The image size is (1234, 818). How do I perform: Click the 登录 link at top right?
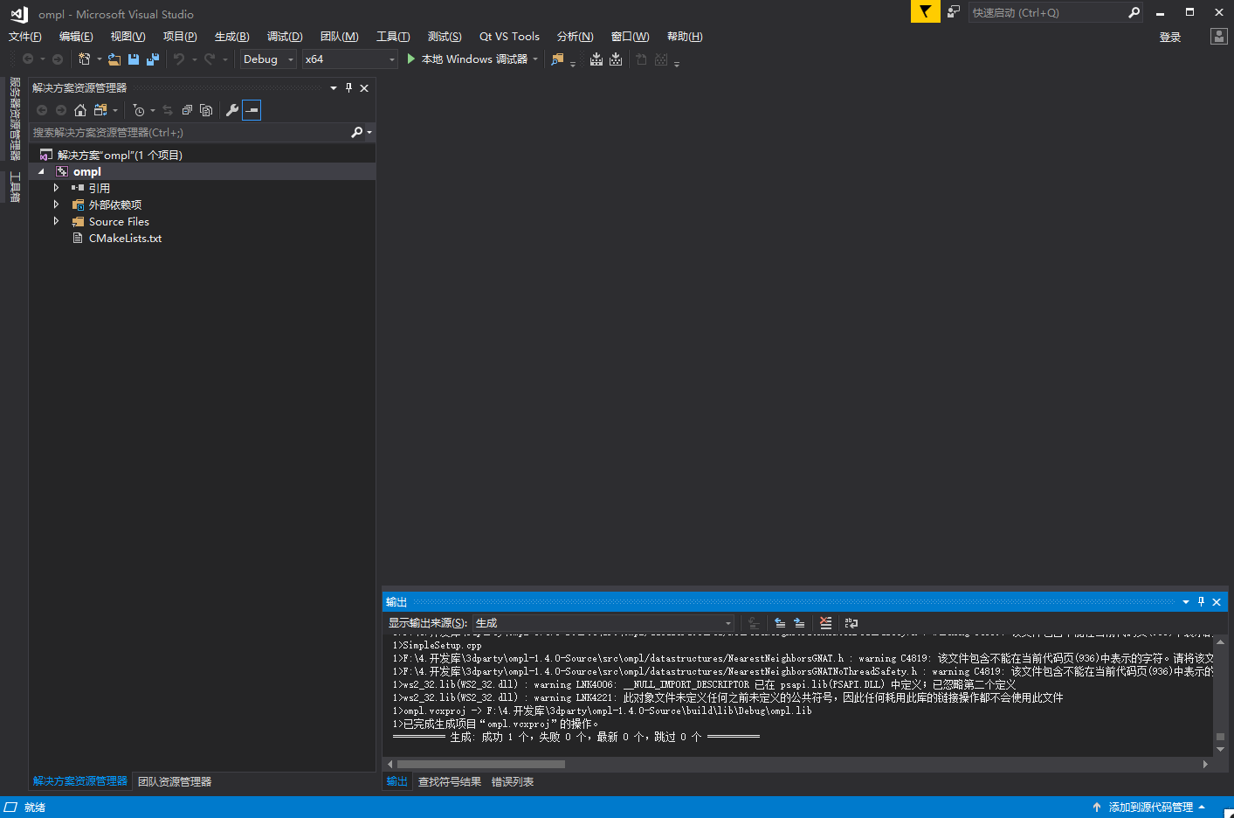(x=1170, y=36)
